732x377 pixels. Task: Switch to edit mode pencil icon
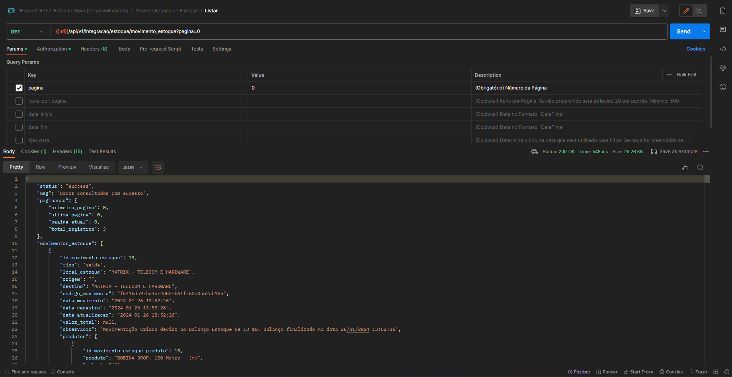pos(686,11)
